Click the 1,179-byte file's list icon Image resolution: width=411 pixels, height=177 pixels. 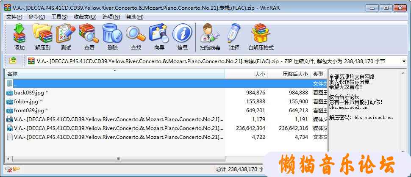[10, 119]
